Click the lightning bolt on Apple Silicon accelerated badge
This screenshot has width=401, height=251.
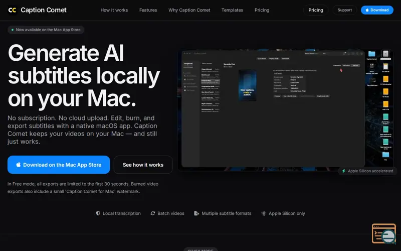coord(344,171)
